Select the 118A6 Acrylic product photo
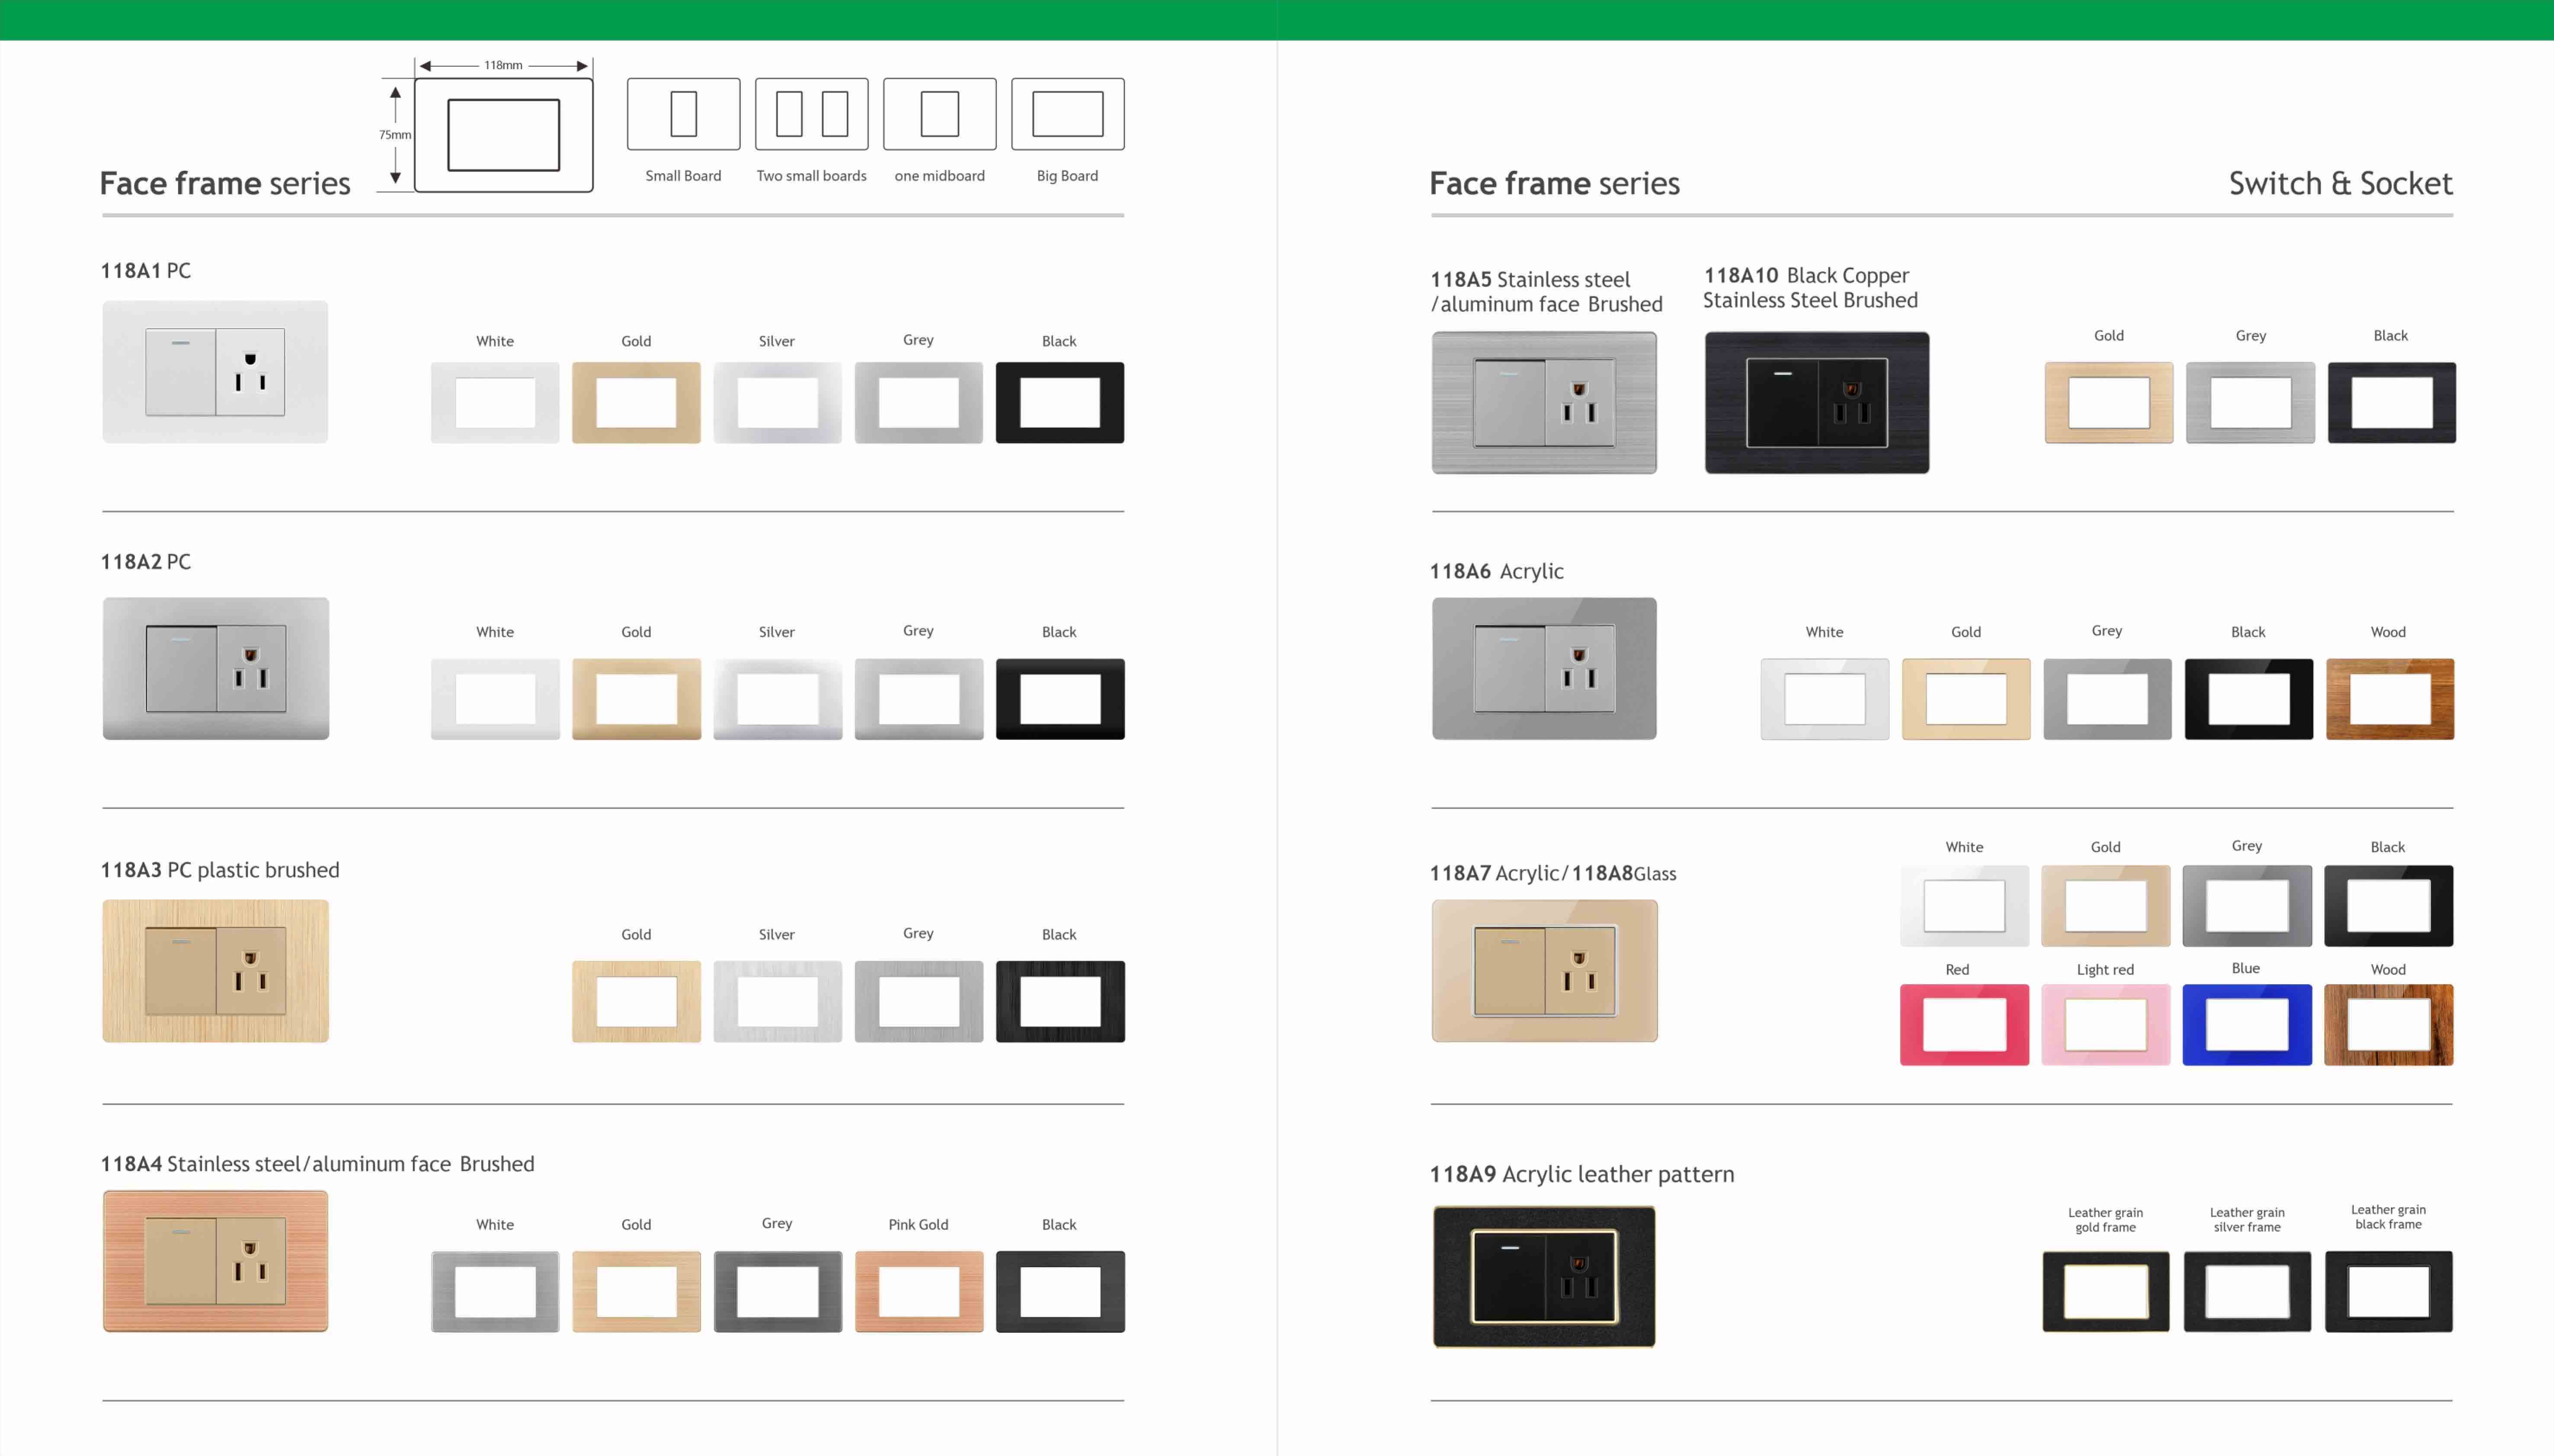2554x1456 pixels. pos(1544,668)
